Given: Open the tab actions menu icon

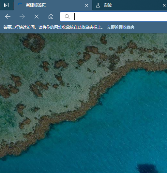Looking at the screenshot, I should [x=7, y=5].
